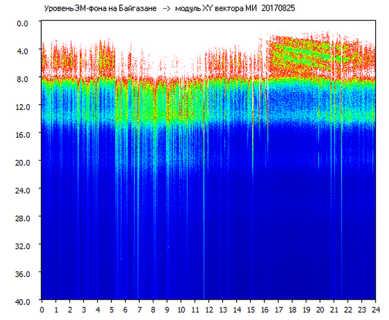Screen dimensions: 389x320
Task: Click the chart title text "Уровень ЭМ-фона на Байгазане"
Action: [x=100, y=9]
